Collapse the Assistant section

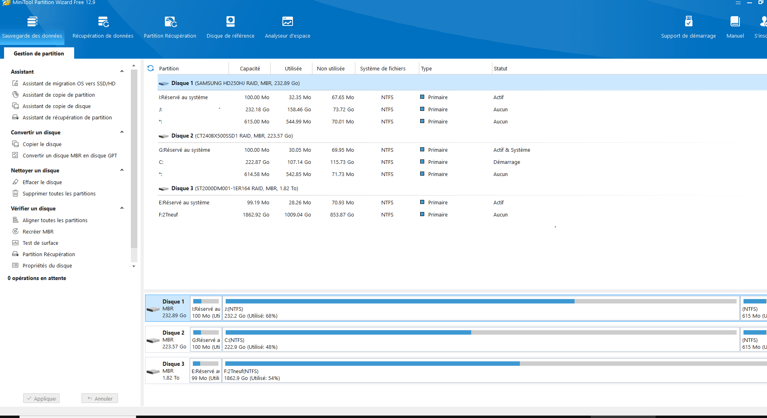click(122, 72)
